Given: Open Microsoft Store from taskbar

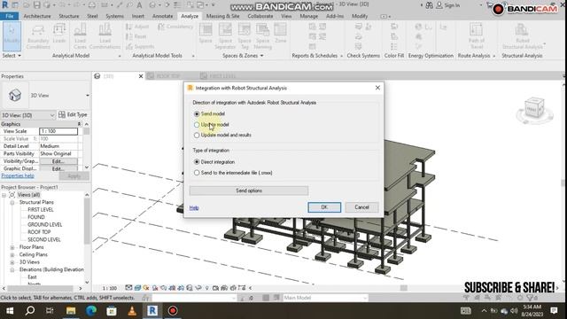Looking at the screenshot, I should point(112,310).
